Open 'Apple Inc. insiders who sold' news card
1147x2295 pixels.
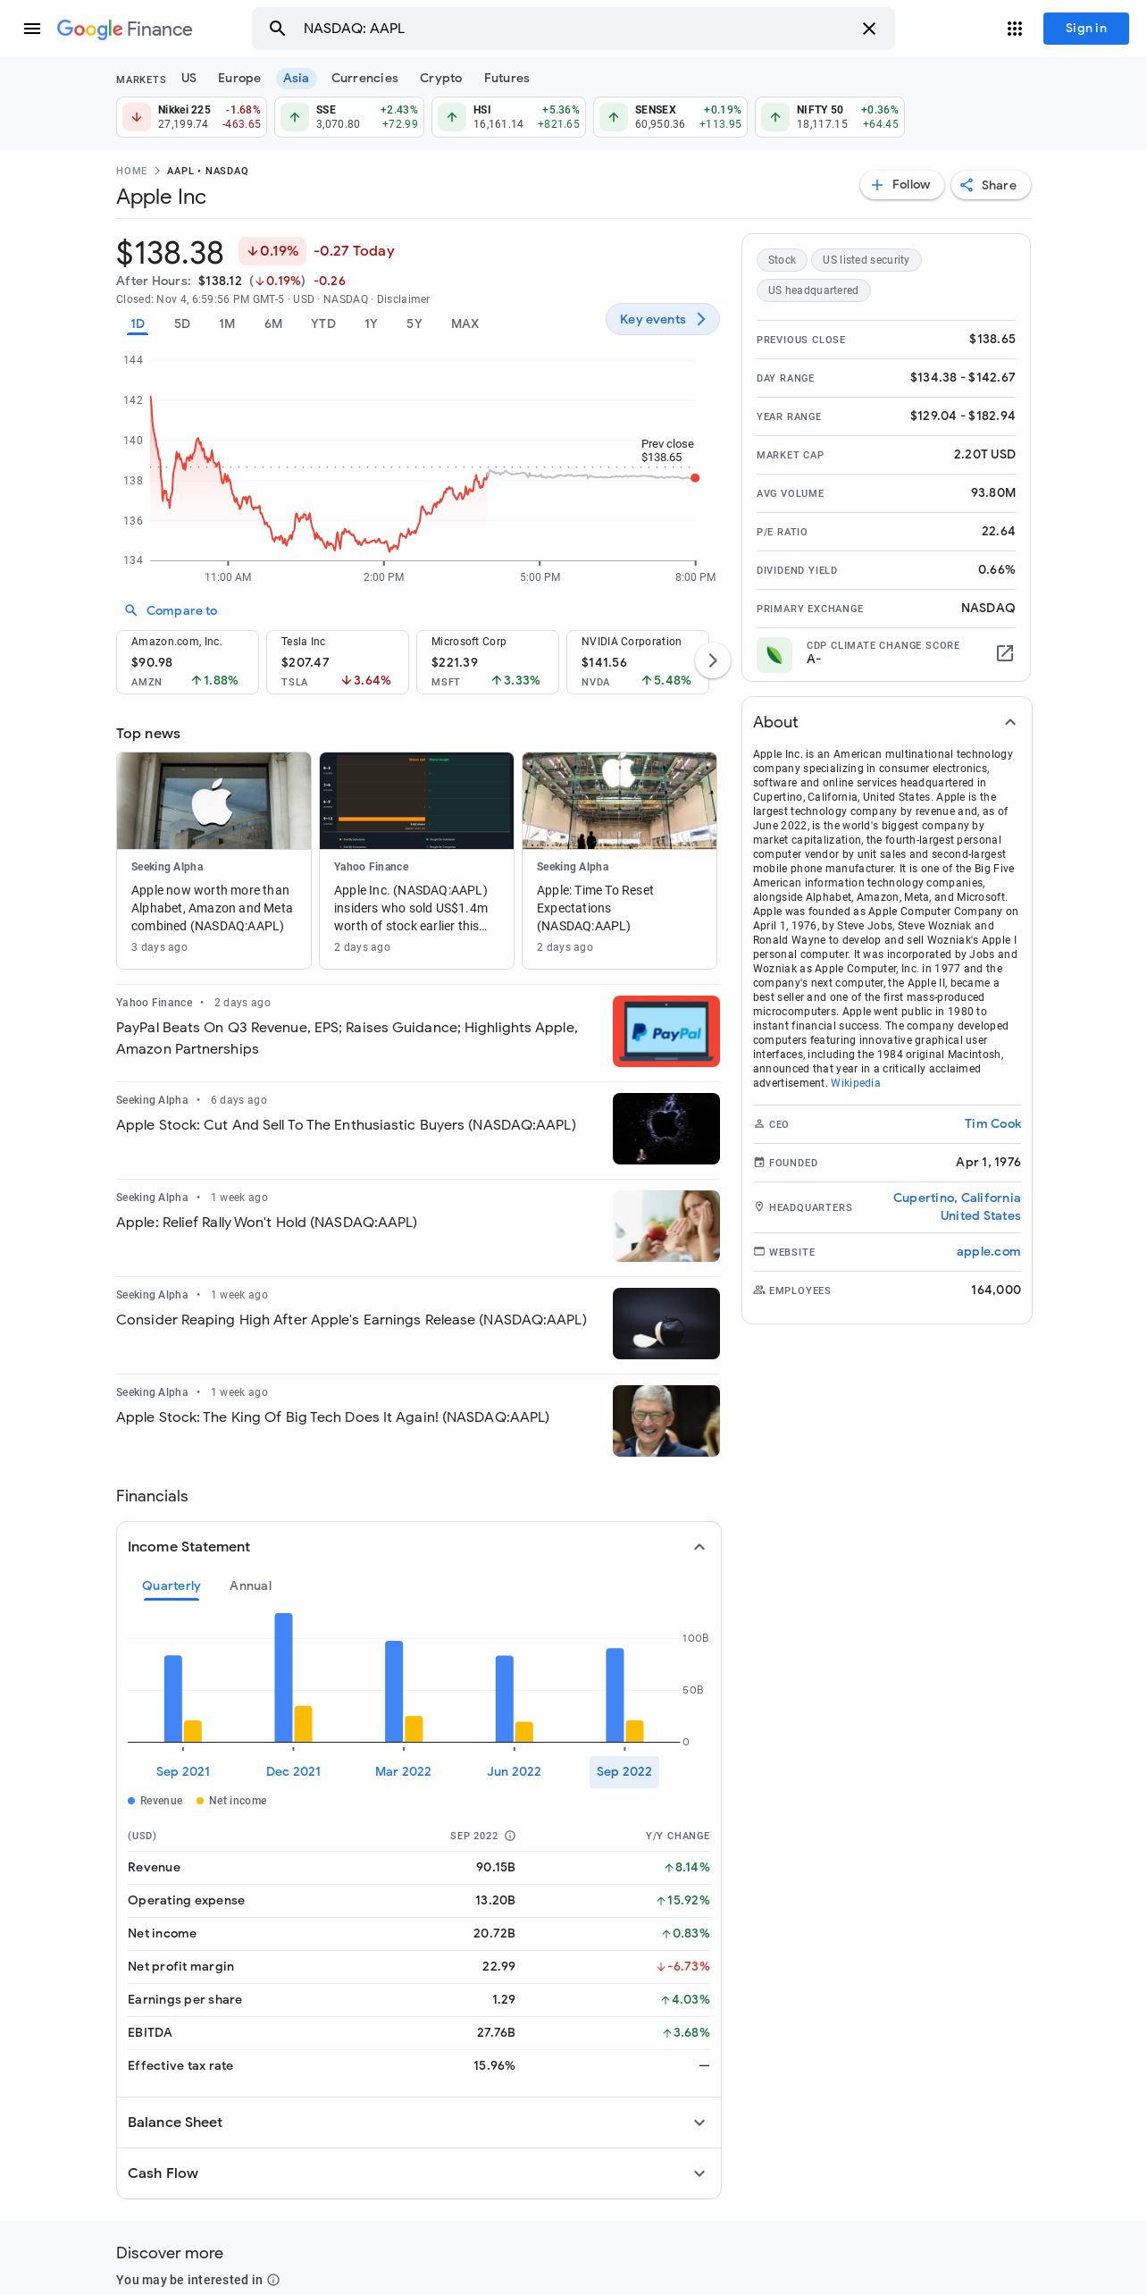[x=416, y=861]
